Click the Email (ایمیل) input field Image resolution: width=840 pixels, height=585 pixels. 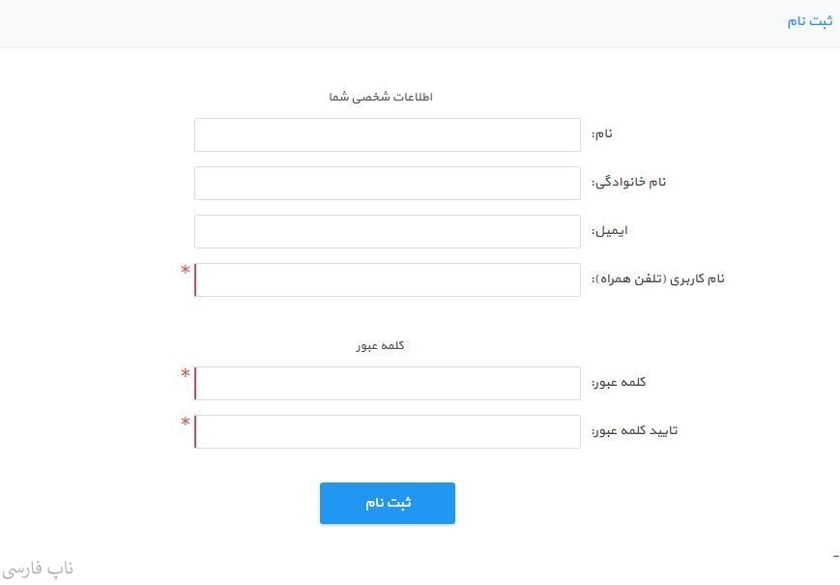(x=387, y=232)
